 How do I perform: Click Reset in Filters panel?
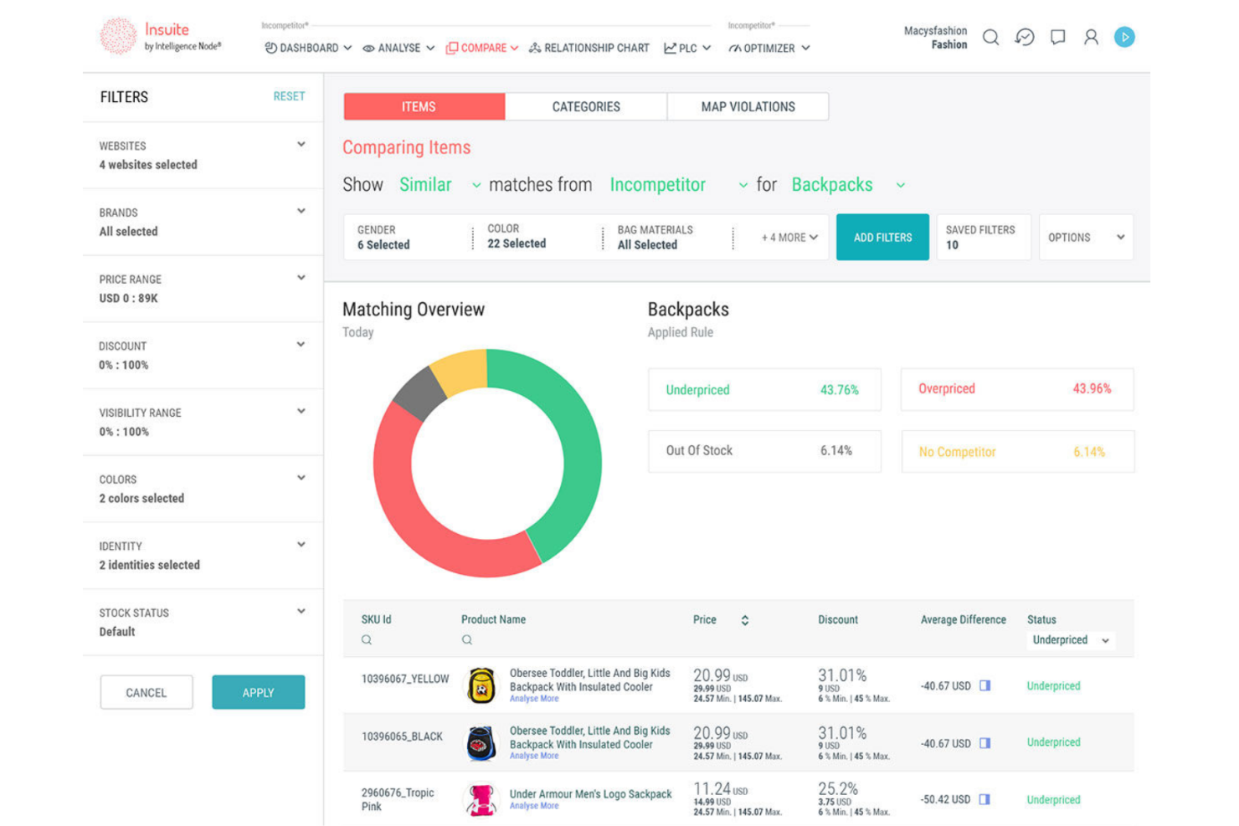click(x=289, y=96)
